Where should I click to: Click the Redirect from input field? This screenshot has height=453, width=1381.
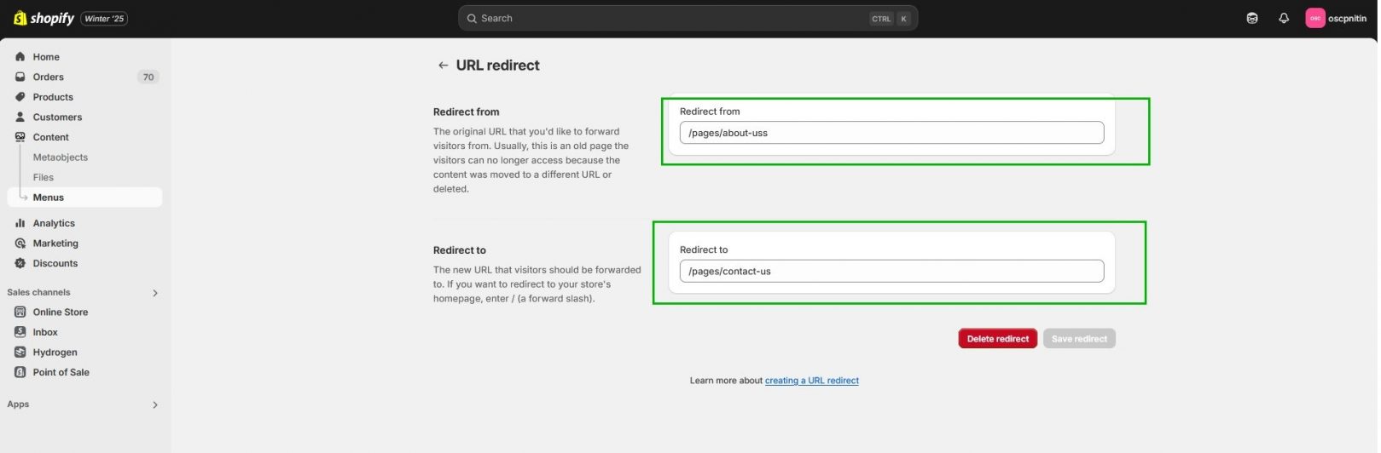click(893, 133)
